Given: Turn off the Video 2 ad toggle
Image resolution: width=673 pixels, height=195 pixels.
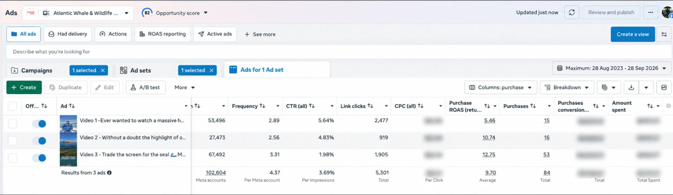Looking at the screenshot, I should pyautogui.click(x=39, y=141).
